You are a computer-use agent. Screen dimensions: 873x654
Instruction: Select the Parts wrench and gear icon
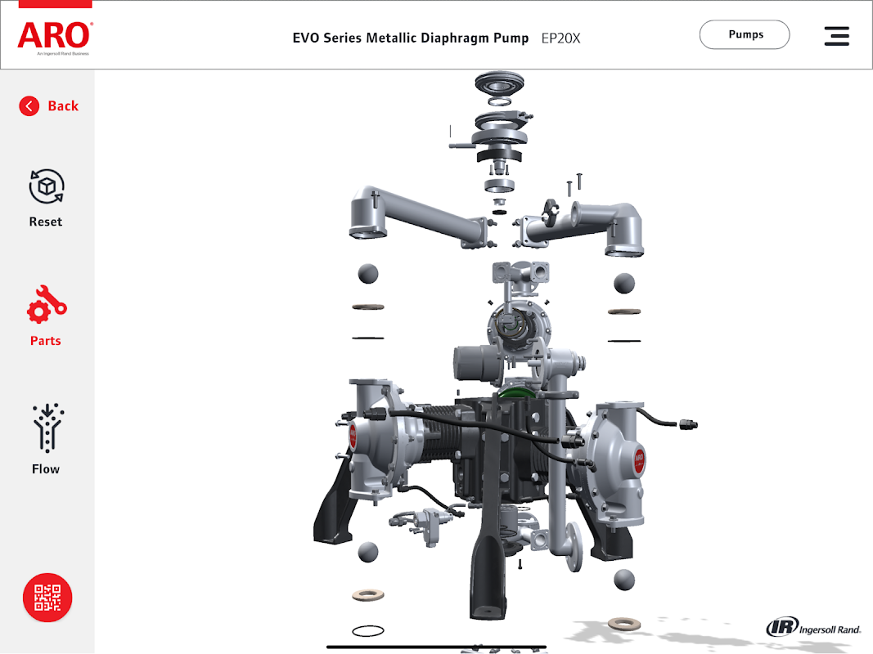click(47, 305)
